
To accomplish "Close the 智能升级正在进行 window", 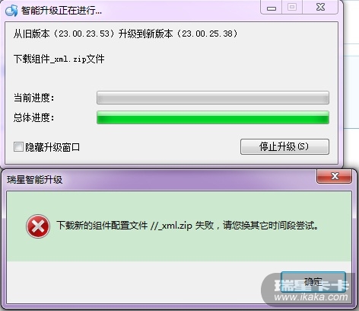I will point(320,8).
